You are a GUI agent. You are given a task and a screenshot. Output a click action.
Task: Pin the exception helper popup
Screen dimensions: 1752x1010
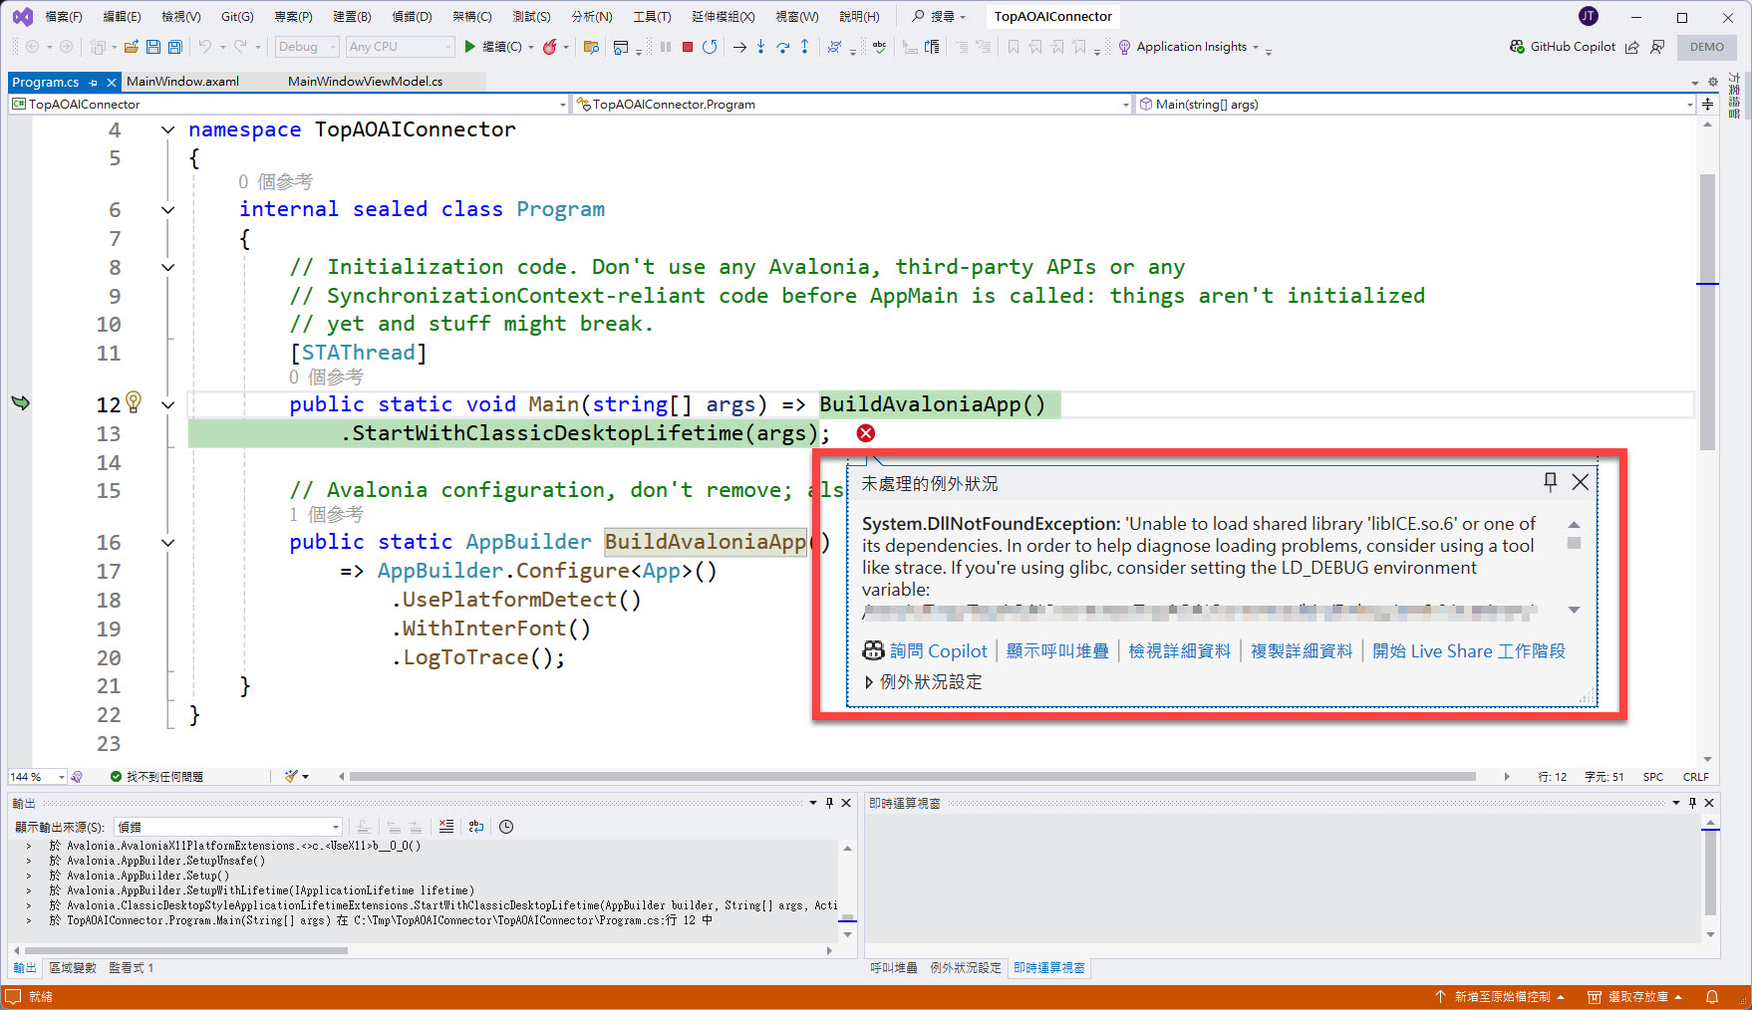pyautogui.click(x=1550, y=482)
